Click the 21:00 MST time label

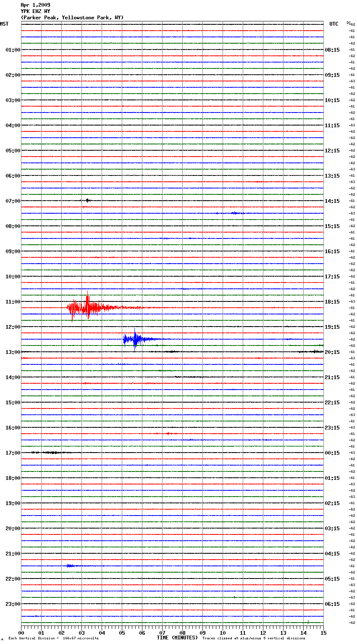coord(13,554)
